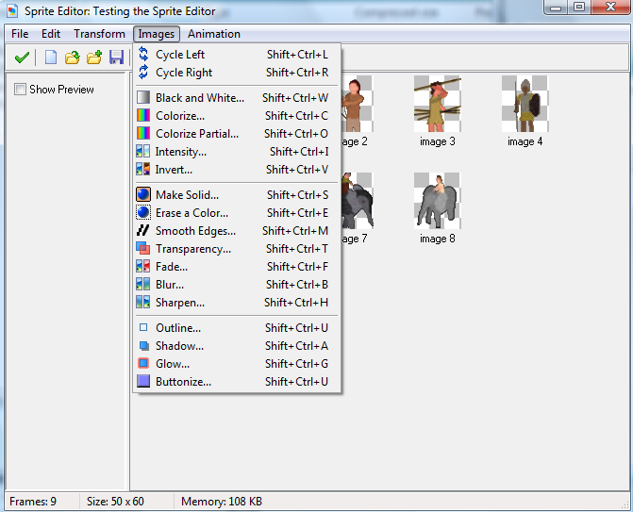Click the add-from-file folder plus icon

point(94,58)
